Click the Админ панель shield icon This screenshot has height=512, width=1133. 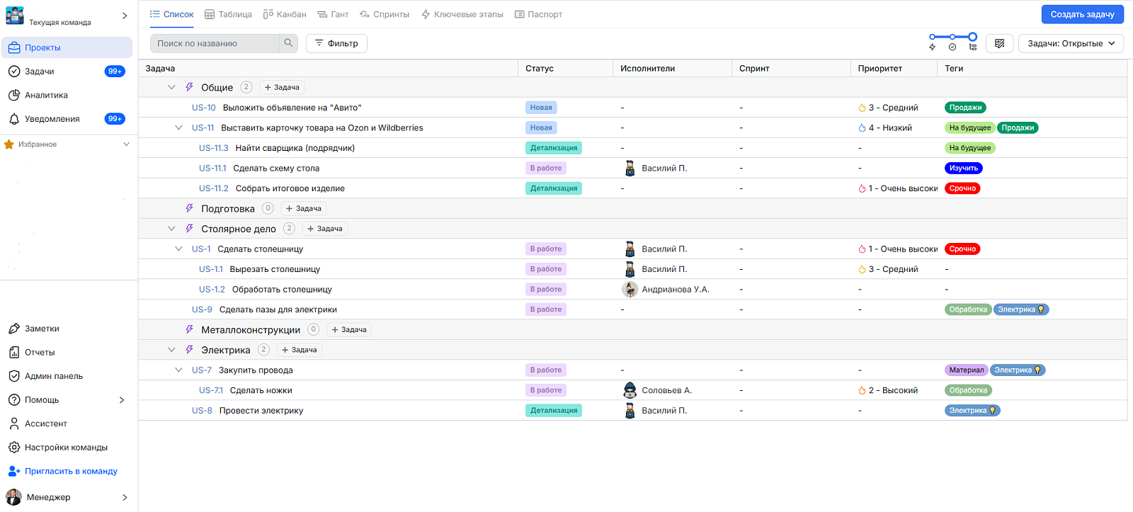click(x=14, y=376)
